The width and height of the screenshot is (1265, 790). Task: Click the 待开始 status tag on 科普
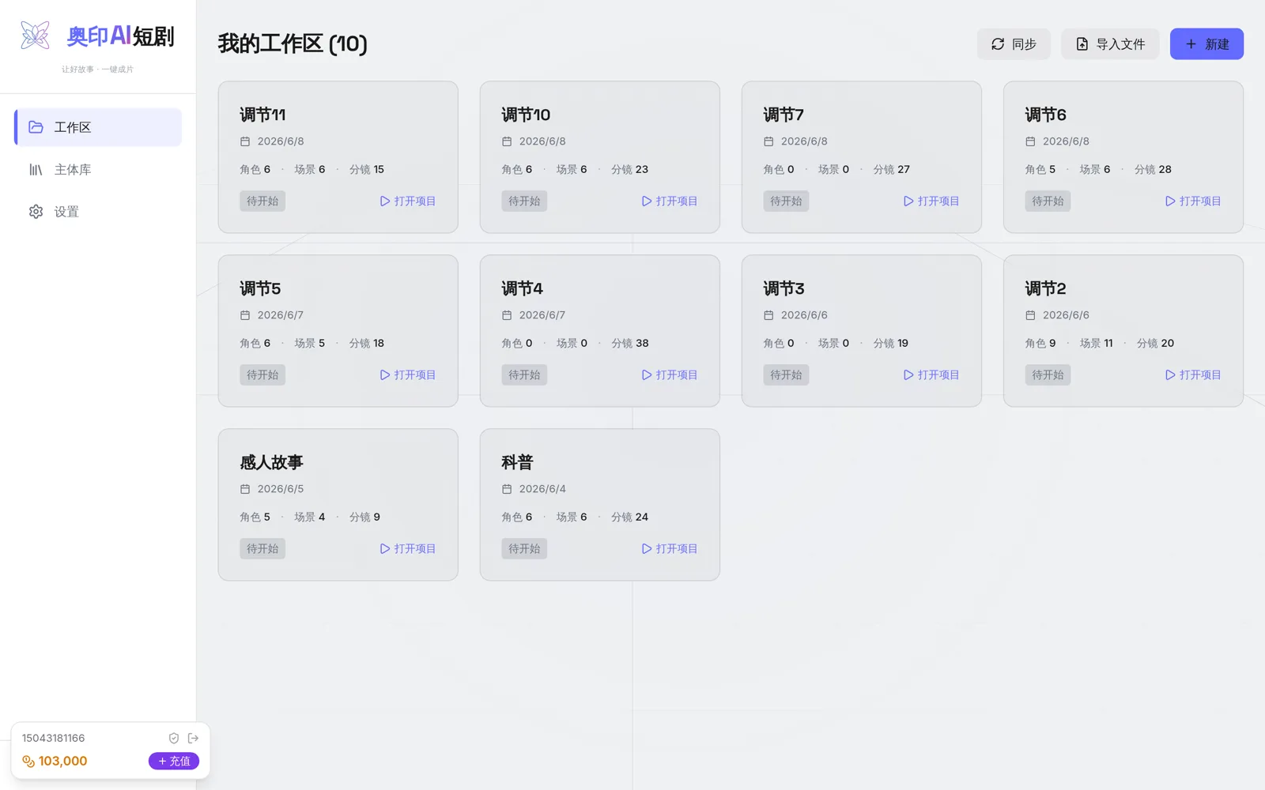pos(524,548)
